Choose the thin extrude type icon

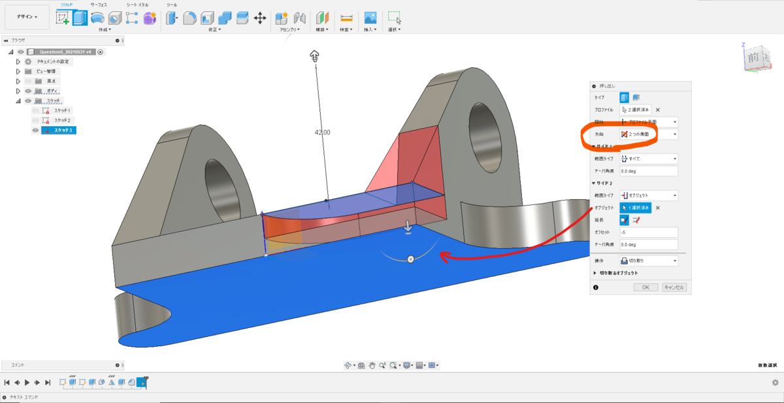(636, 97)
